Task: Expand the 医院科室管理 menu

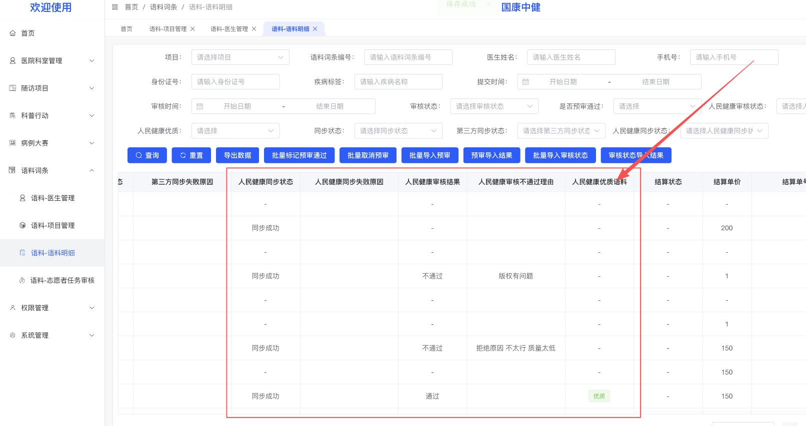Action: (91, 60)
